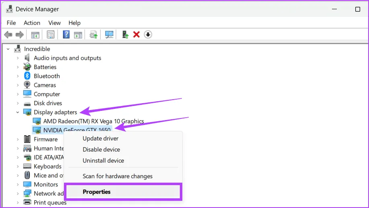The width and height of the screenshot is (369, 208).
Task: Click the Show/Hide console tree icon
Action: (x=35, y=35)
